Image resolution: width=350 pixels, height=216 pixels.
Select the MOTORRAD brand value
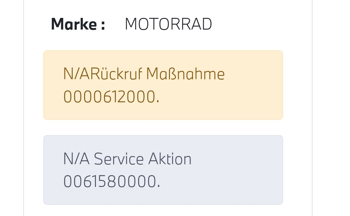168,24
